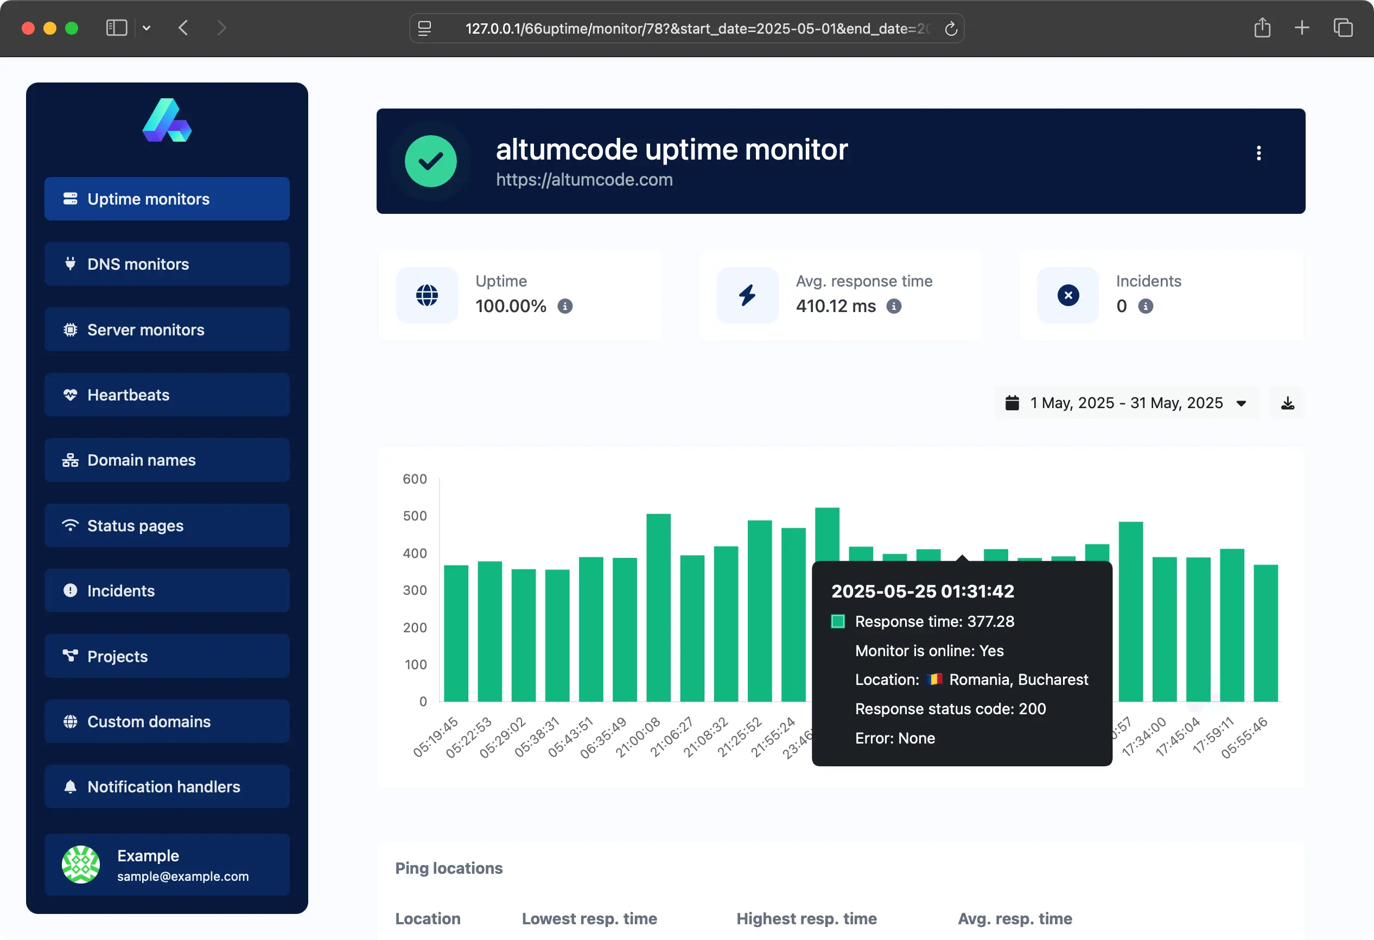Open the browser tab overview chevron
The width and height of the screenshot is (1374, 940).
click(147, 28)
